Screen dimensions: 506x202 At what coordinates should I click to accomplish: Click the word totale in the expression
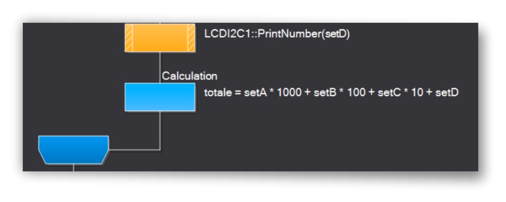click(x=218, y=92)
